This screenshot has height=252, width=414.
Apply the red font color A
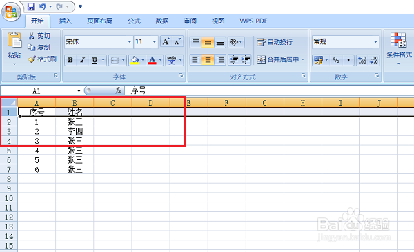click(152, 60)
